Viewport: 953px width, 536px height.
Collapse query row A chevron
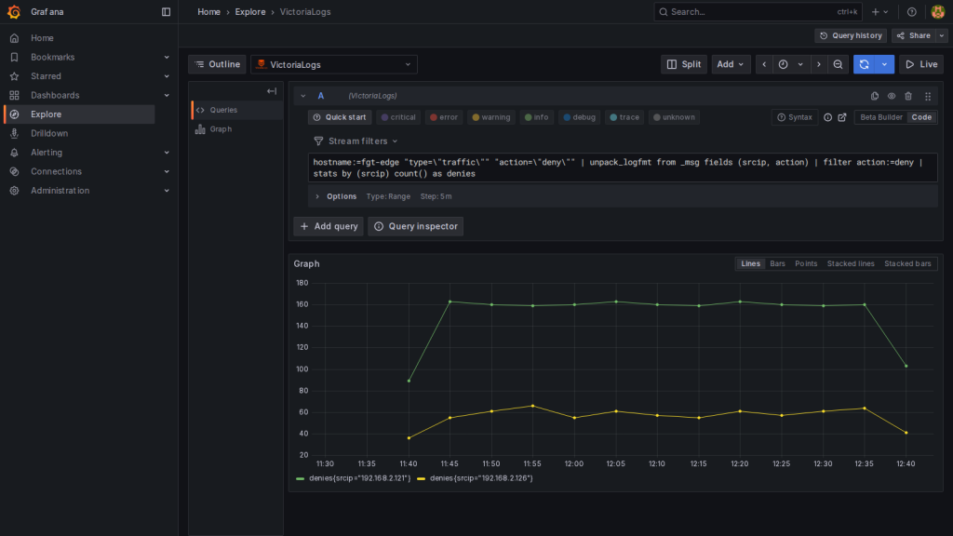point(302,96)
